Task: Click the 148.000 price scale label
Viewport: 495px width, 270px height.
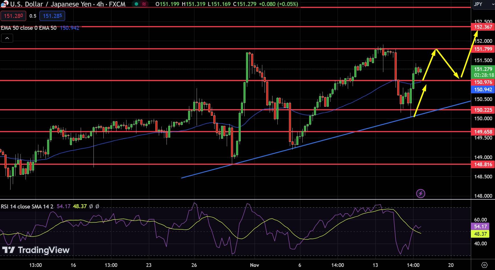Action: point(483,196)
